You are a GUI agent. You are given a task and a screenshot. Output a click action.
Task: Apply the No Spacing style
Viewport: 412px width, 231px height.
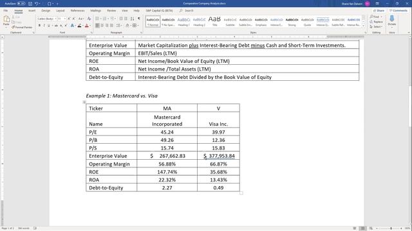click(x=168, y=21)
